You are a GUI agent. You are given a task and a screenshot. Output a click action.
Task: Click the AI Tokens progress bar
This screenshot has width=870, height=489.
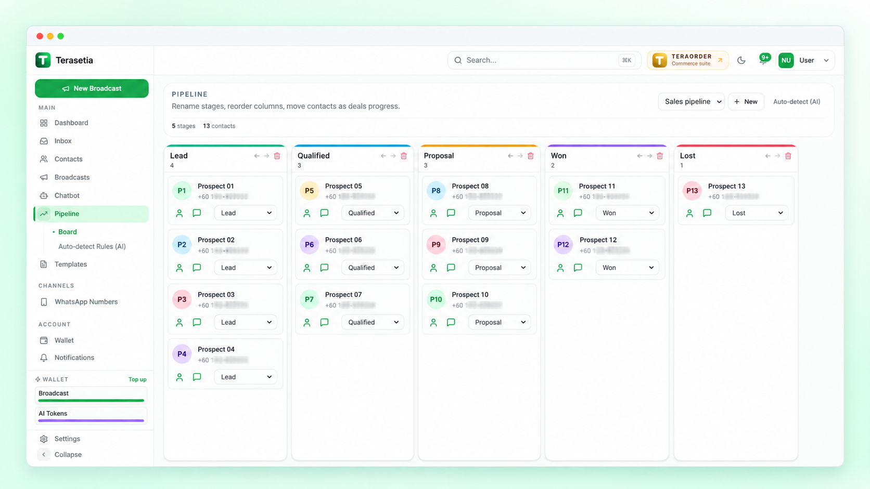coord(91,420)
